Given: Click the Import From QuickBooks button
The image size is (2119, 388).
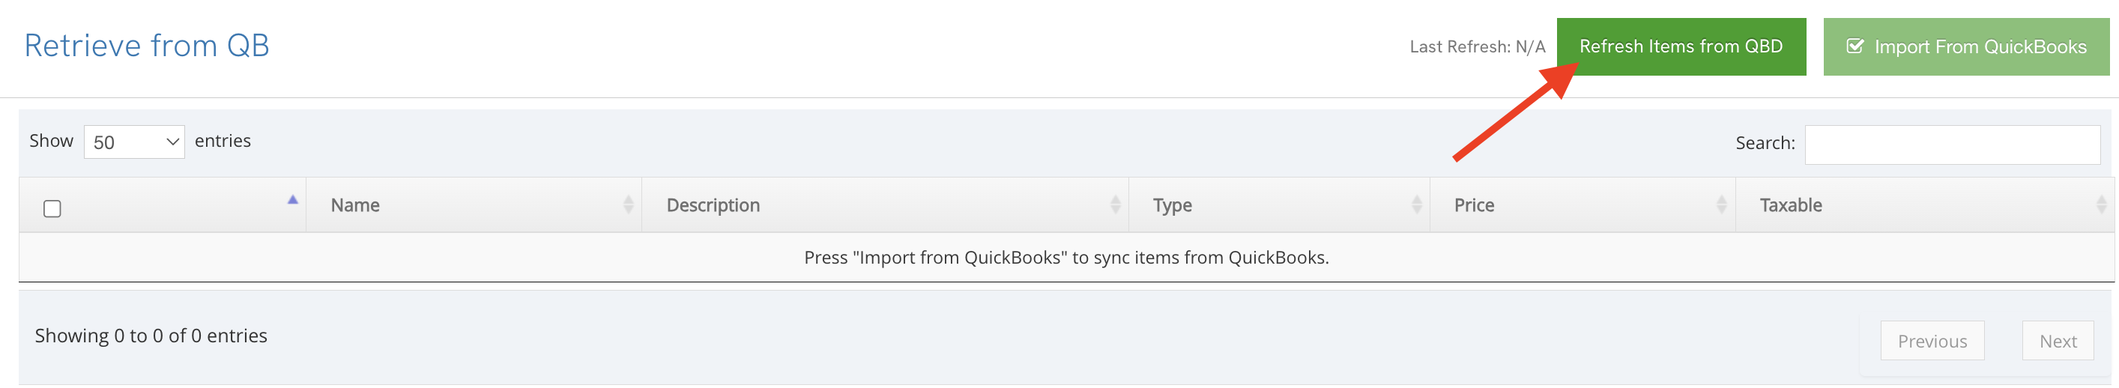Looking at the screenshot, I should tap(1966, 47).
